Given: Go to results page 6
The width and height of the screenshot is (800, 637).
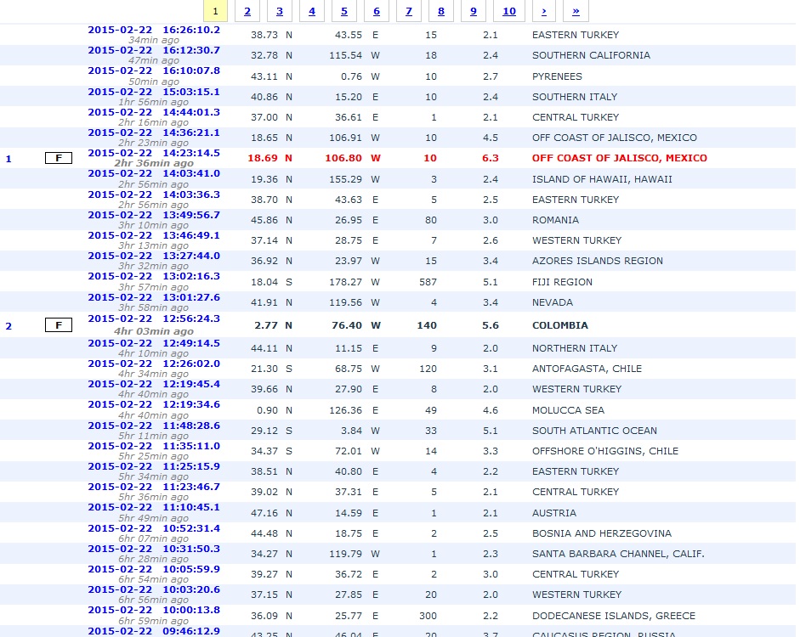Looking at the screenshot, I should (x=377, y=11).
